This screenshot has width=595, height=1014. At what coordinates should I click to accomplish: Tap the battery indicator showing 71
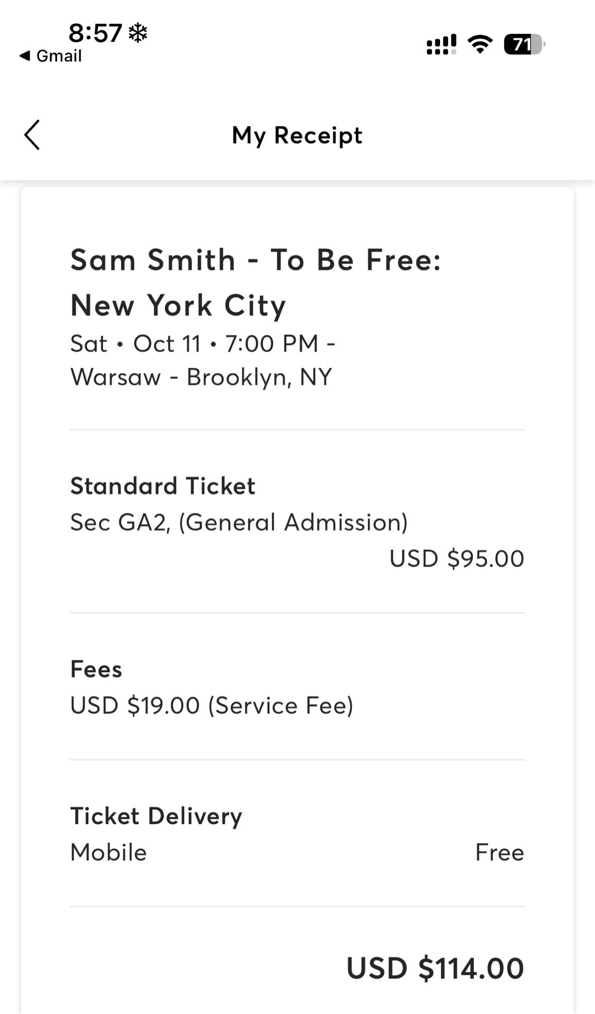point(524,44)
